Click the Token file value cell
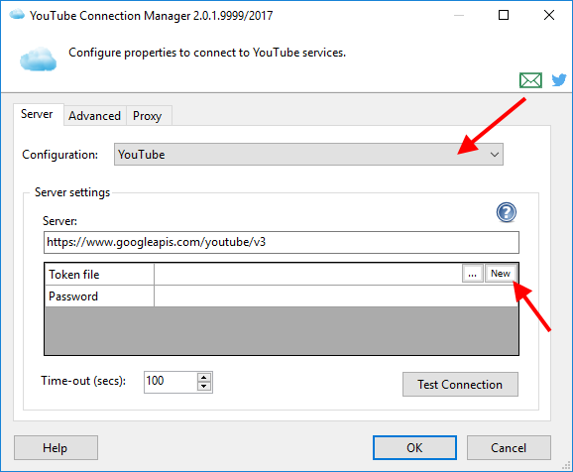The height and width of the screenshot is (472, 573). 307,274
